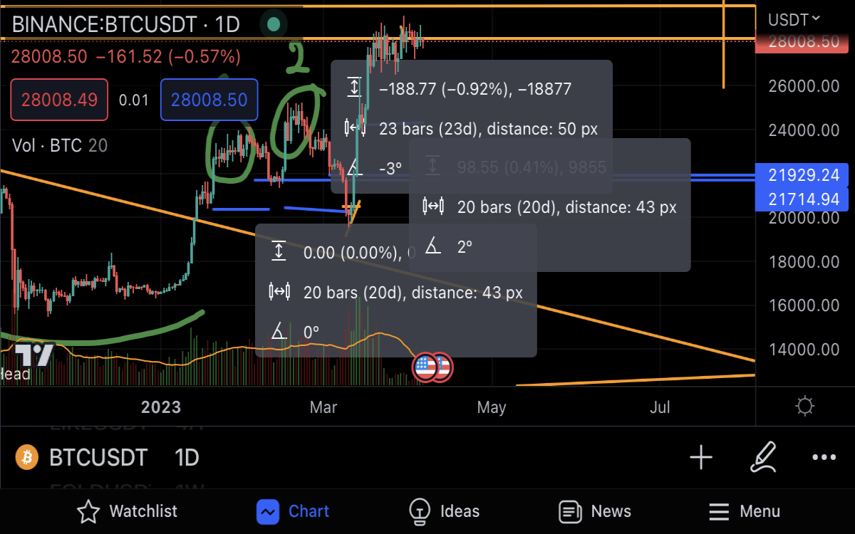
Task: Click the current price 28008.50 axis label
Action: [804, 41]
